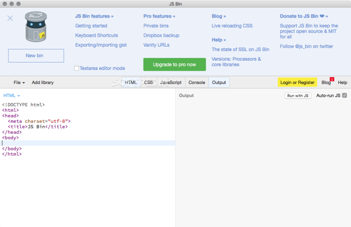Click the opening <body> tag line
The image size is (351, 227).
[10, 138]
